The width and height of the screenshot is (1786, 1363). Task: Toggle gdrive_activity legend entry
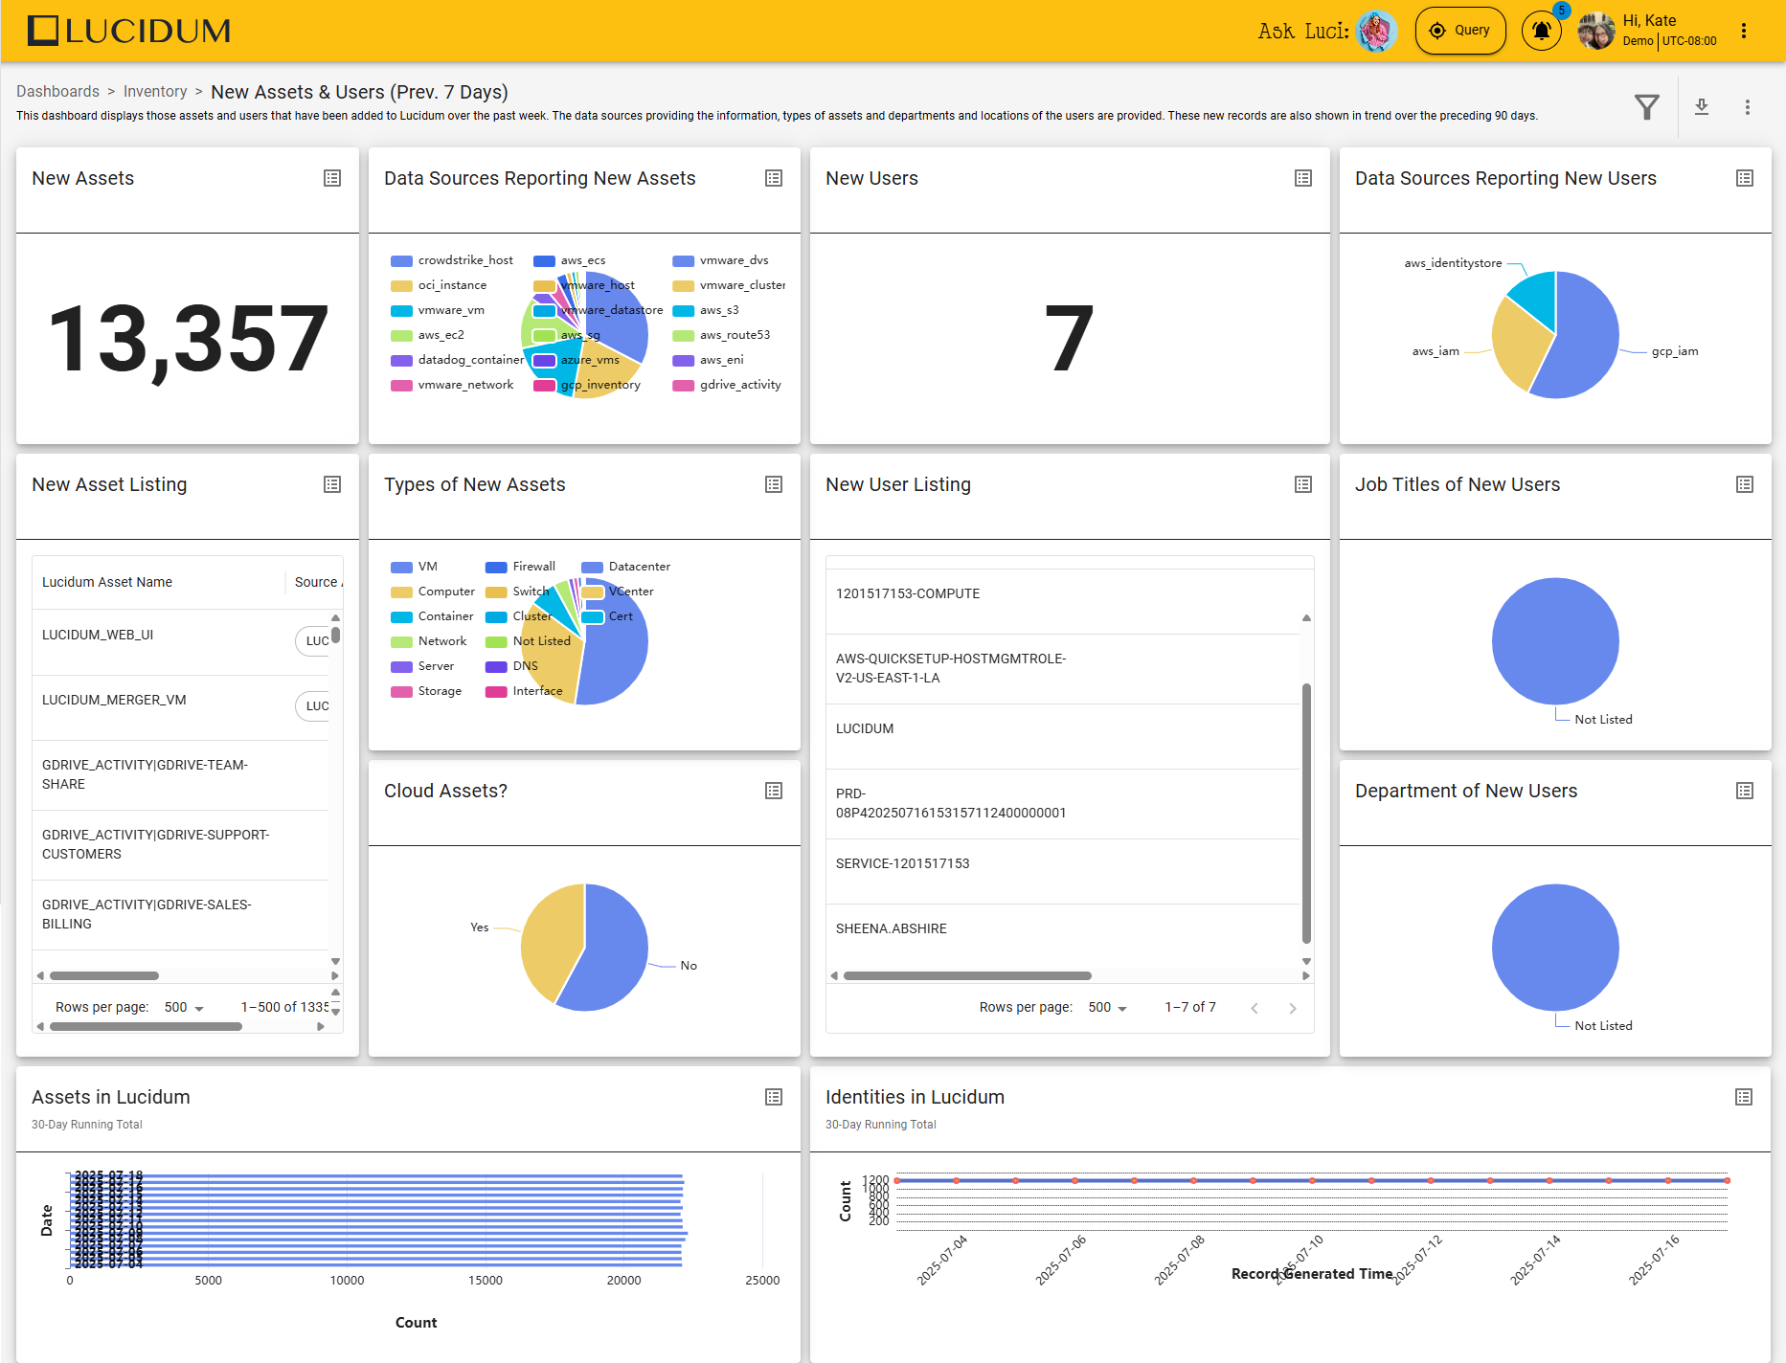727,385
